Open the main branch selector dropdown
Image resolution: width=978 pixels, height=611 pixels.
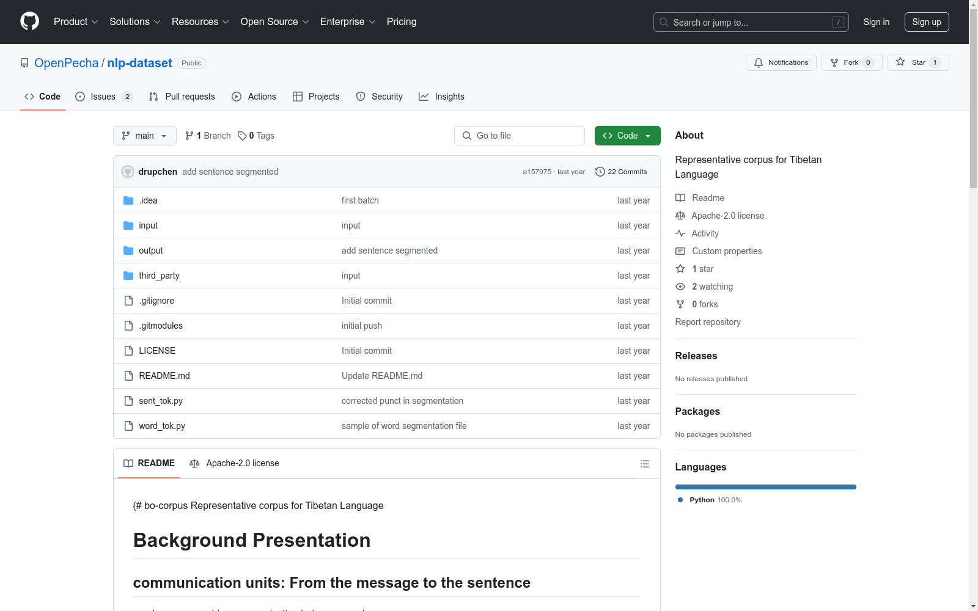tap(145, 136)
